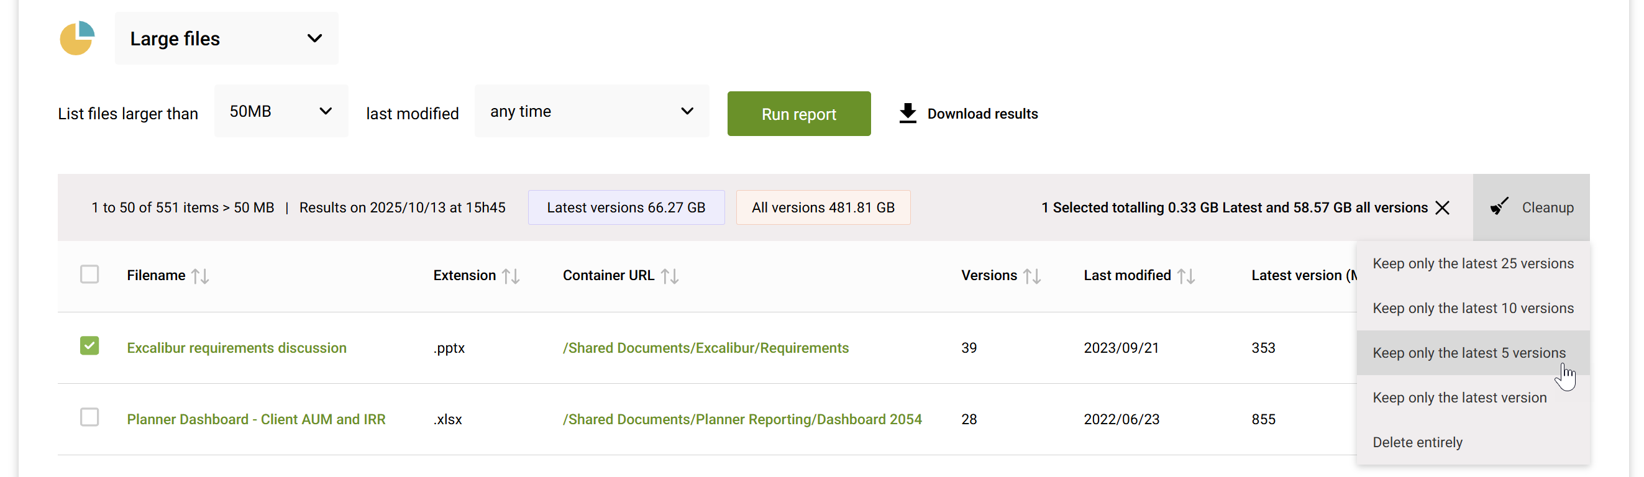1644x477 pixels.
Task: Open the 50MB size threshold dropdown
Action: [x=281, y=112]
